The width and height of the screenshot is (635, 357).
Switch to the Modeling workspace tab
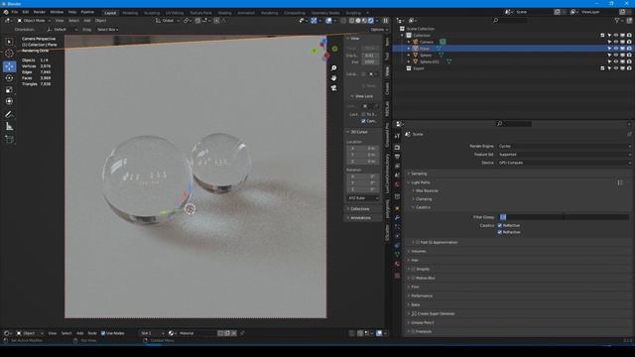[x=130, y=13]
